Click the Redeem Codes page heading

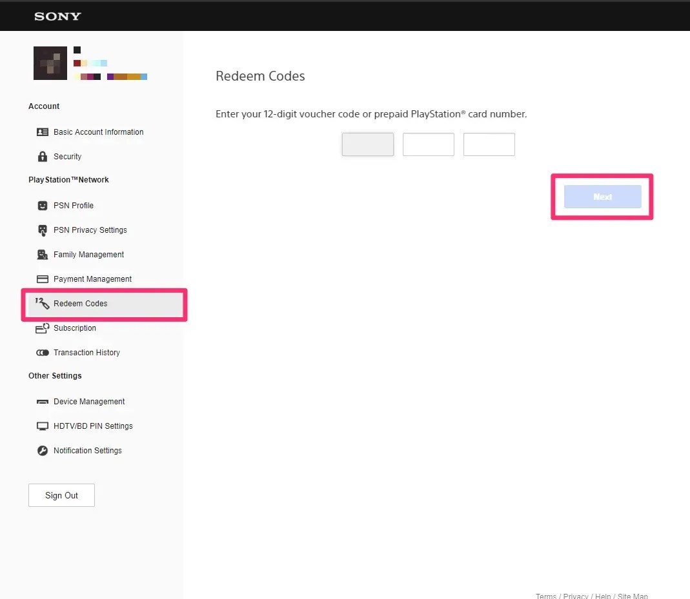pos(260,76)
